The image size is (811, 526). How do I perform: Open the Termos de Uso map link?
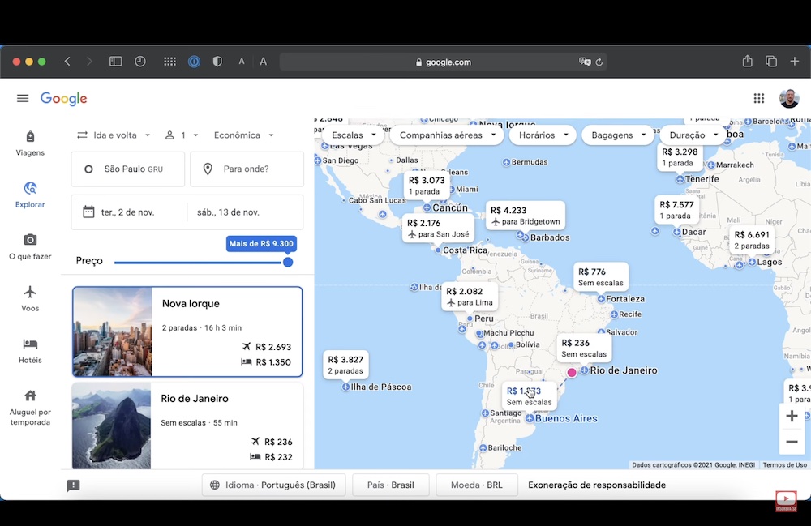[784, 465]
